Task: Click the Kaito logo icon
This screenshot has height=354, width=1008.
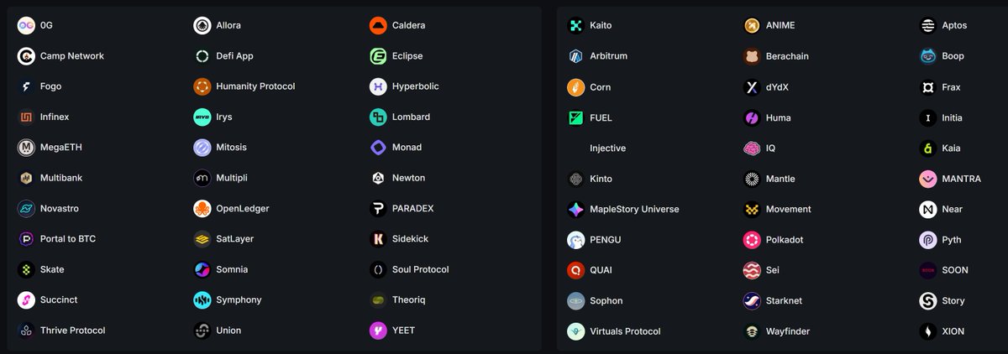Action: coord(575,25)
